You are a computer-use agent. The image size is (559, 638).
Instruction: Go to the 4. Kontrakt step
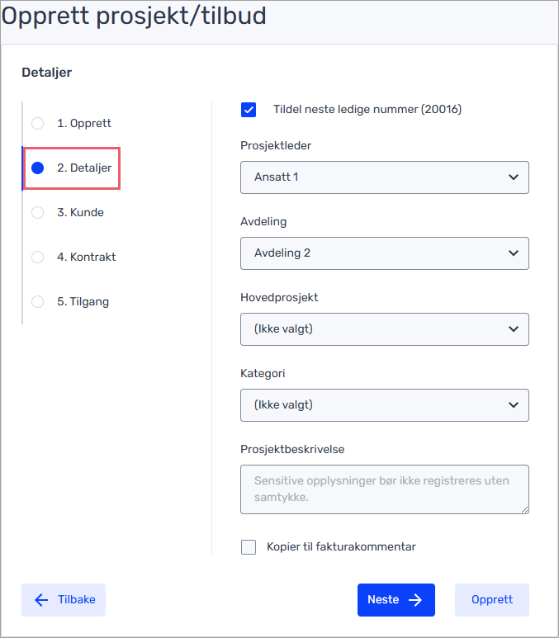87,258
